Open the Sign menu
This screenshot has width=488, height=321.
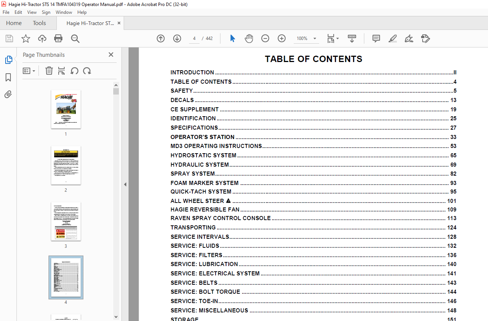point(46,12)
